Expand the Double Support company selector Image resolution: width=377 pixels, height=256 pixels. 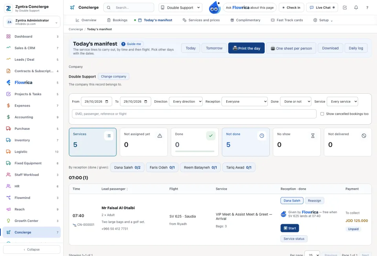(180, 7)
